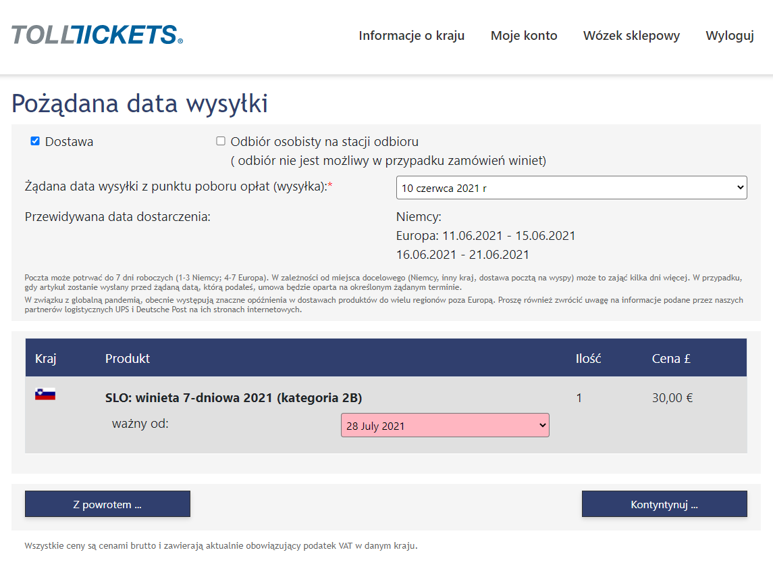
Task: Open the shipping date dropdown (10 czerwca 2021)
Action: coord(571,188)
